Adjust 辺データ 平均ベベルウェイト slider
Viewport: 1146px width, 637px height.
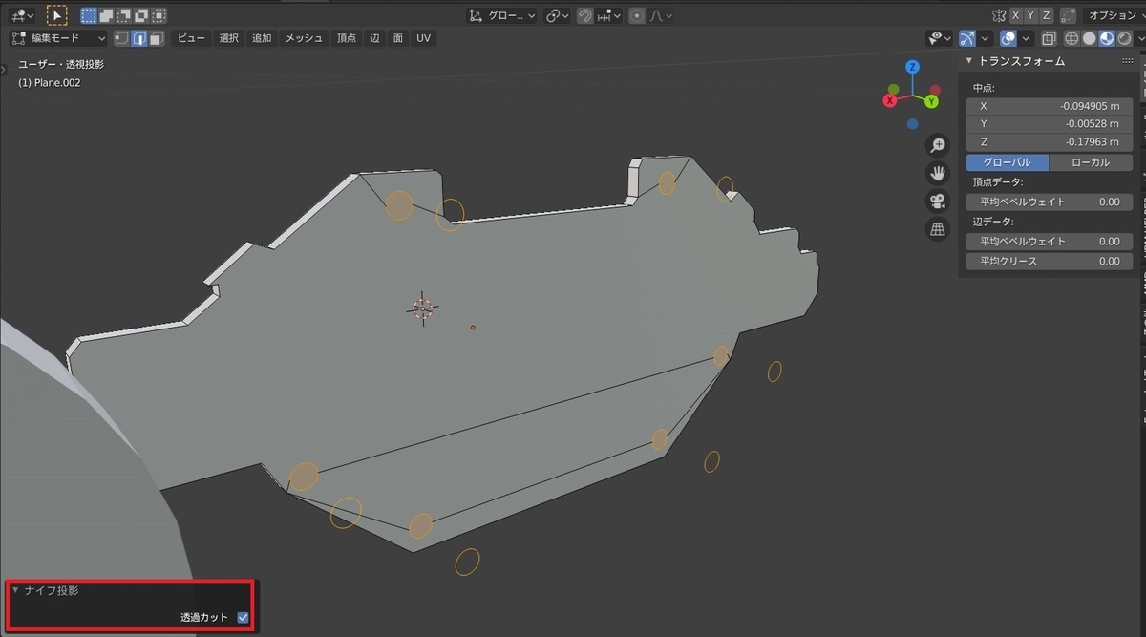pos(1049,242)
